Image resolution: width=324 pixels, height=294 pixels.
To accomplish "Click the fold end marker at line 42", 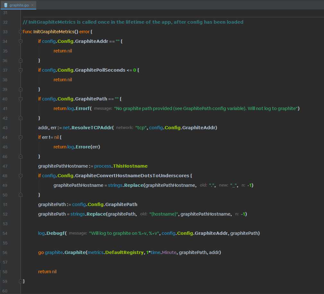I will tap(21, 118).
